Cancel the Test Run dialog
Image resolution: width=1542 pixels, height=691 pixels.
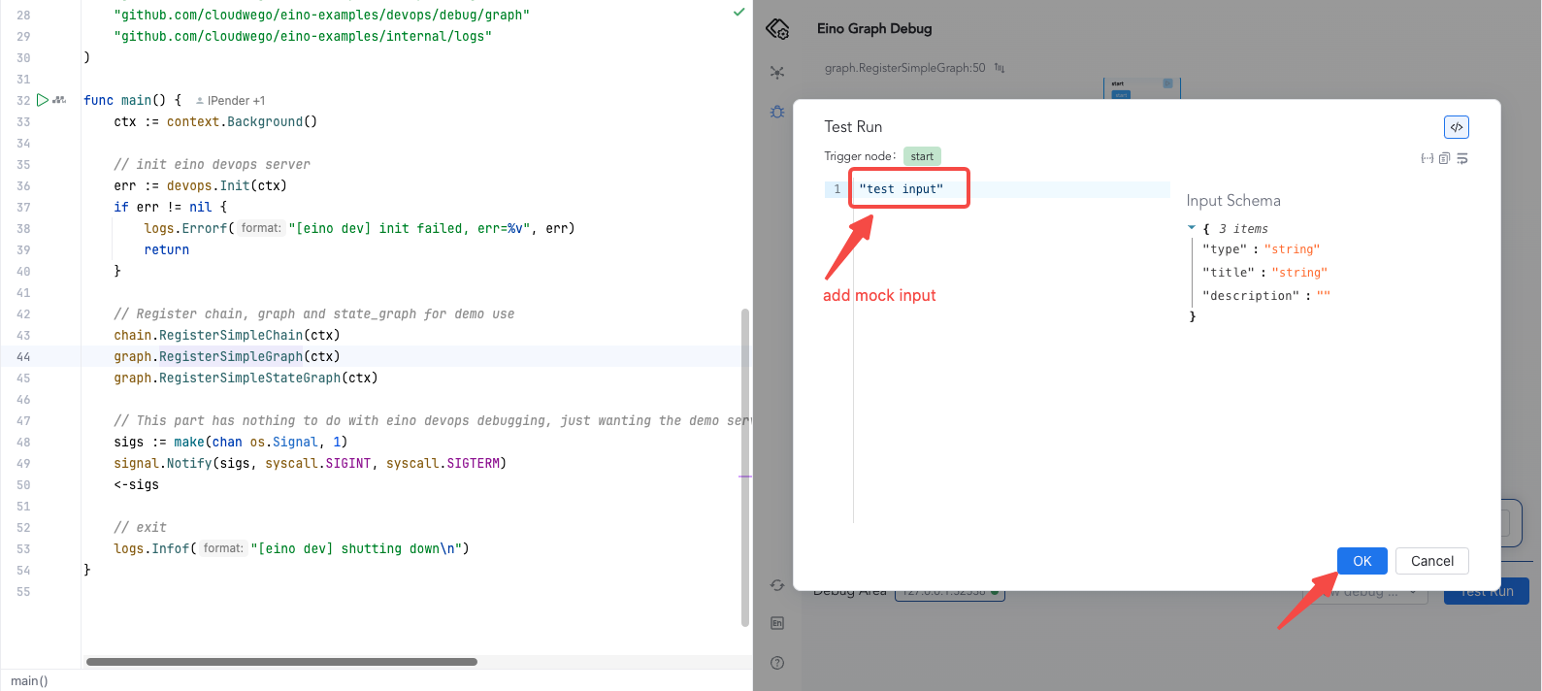point(1431,561)
